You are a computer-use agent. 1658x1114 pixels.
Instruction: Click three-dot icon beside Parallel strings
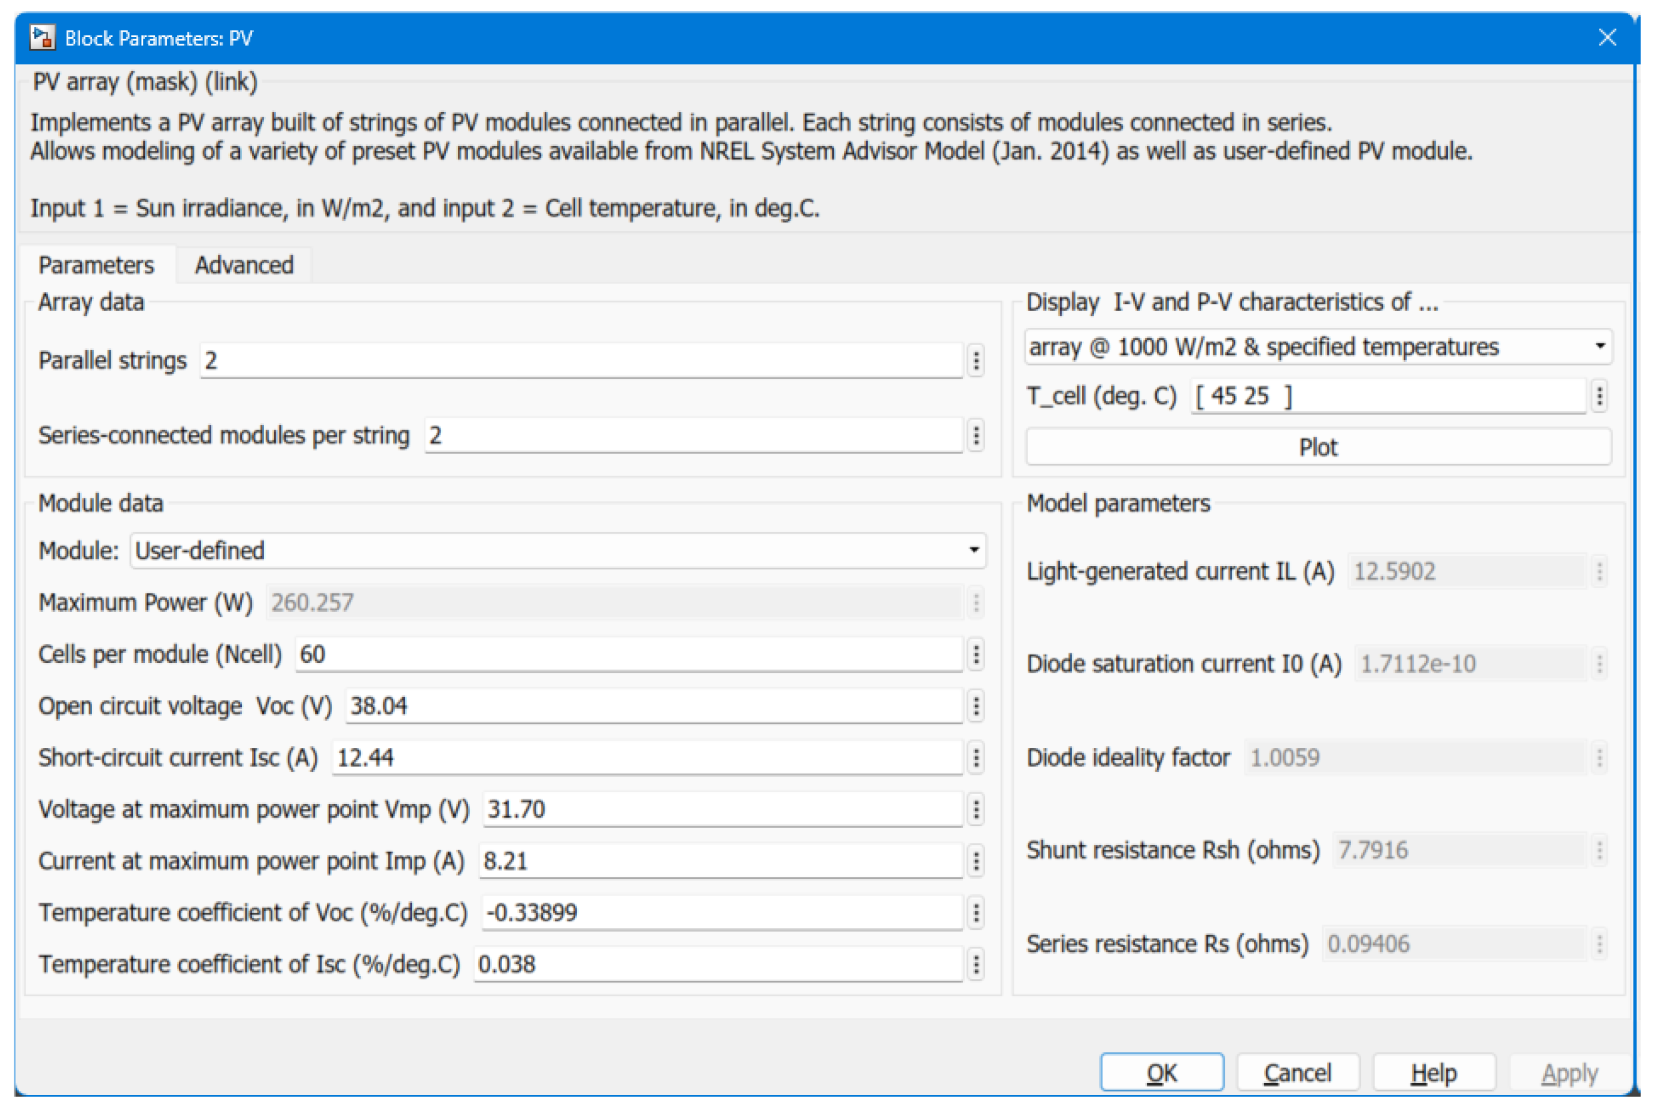point(976,361)
